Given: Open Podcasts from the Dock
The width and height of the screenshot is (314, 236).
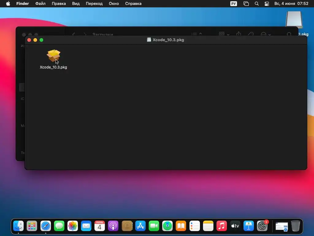Looking at the screenshot, I should pos(113,226).
